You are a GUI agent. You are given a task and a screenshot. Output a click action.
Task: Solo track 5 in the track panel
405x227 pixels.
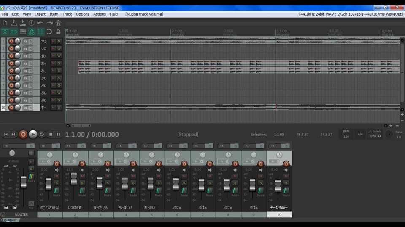pyautogui.click(x=59, y=71)
